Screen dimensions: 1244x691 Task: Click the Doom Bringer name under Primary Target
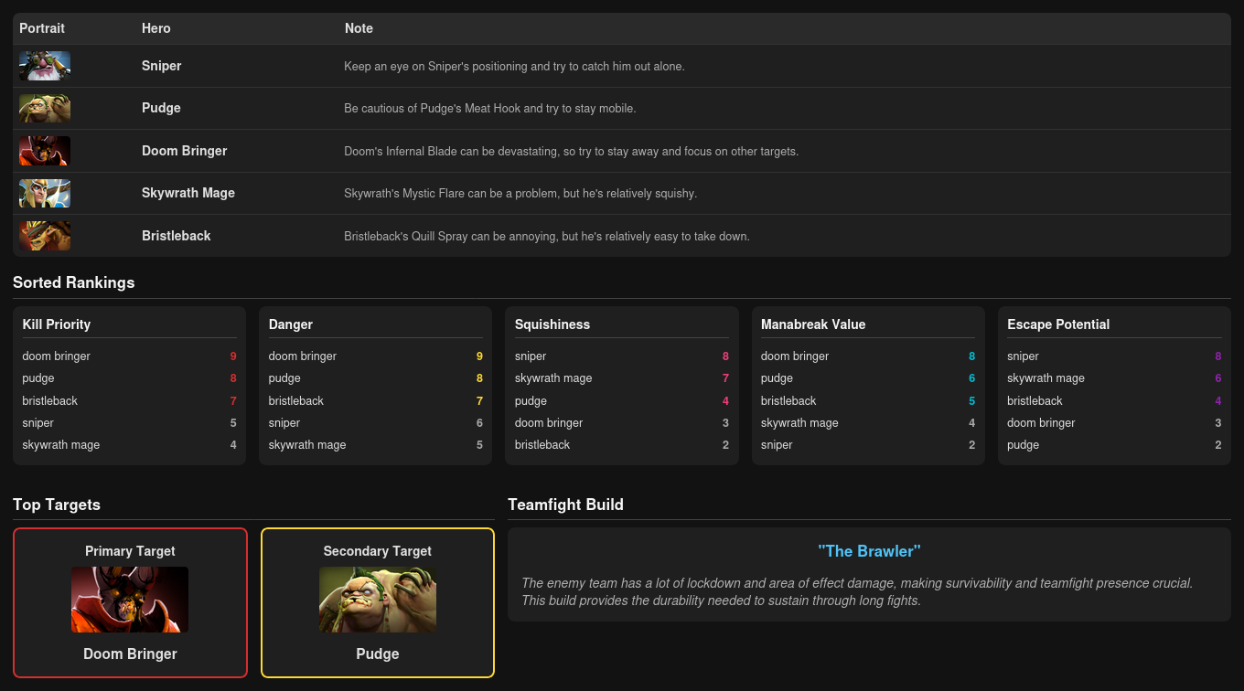click(130, 654)
